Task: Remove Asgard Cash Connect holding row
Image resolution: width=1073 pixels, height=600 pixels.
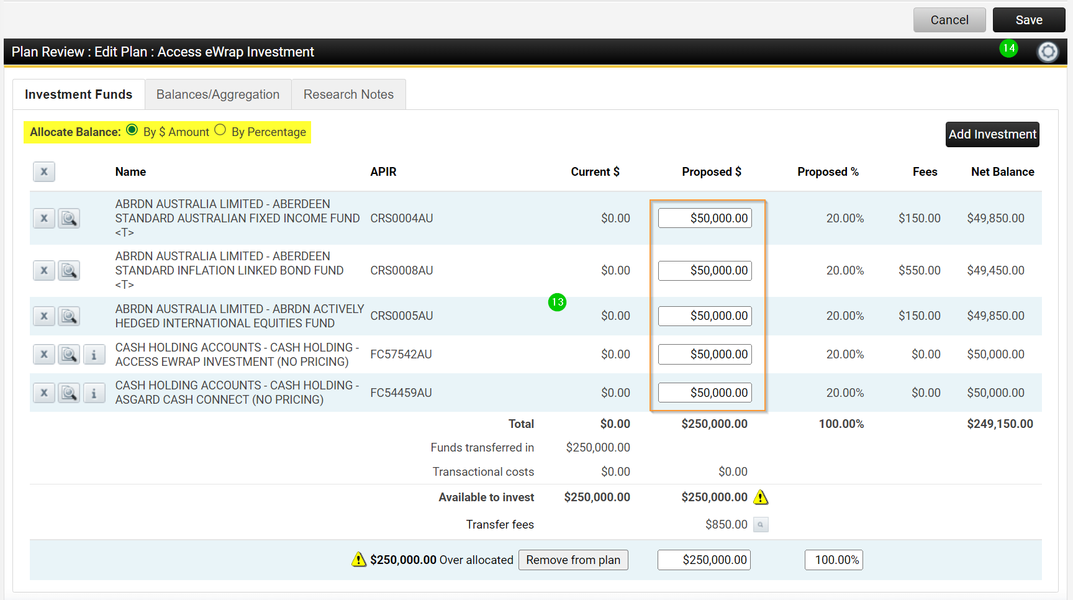Action: pyautogui.click(x=44, y=393)
